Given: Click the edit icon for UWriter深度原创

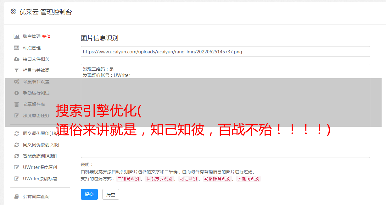Looking at the screenshot, I should point(17,167).
